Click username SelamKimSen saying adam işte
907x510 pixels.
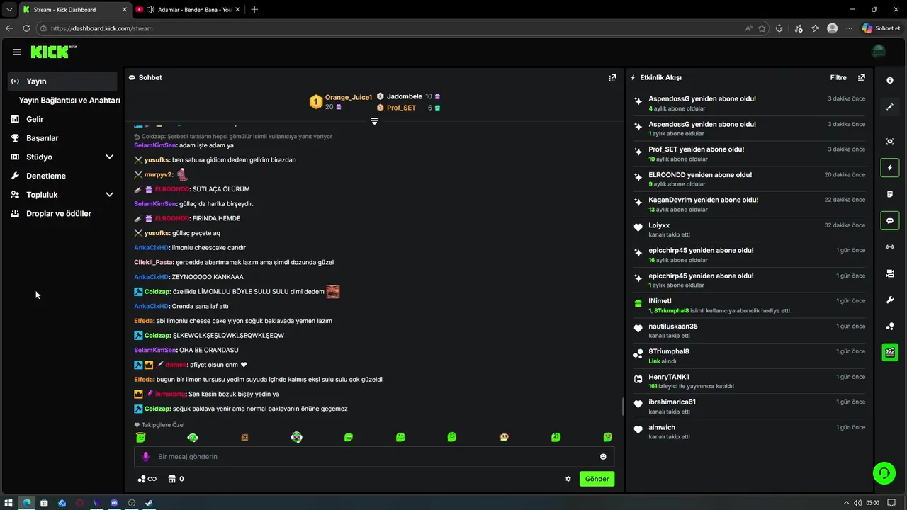click(155, 145)
